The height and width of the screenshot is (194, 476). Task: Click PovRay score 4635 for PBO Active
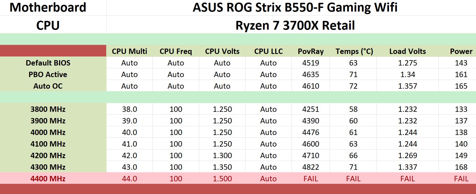(x=311, y=75)
